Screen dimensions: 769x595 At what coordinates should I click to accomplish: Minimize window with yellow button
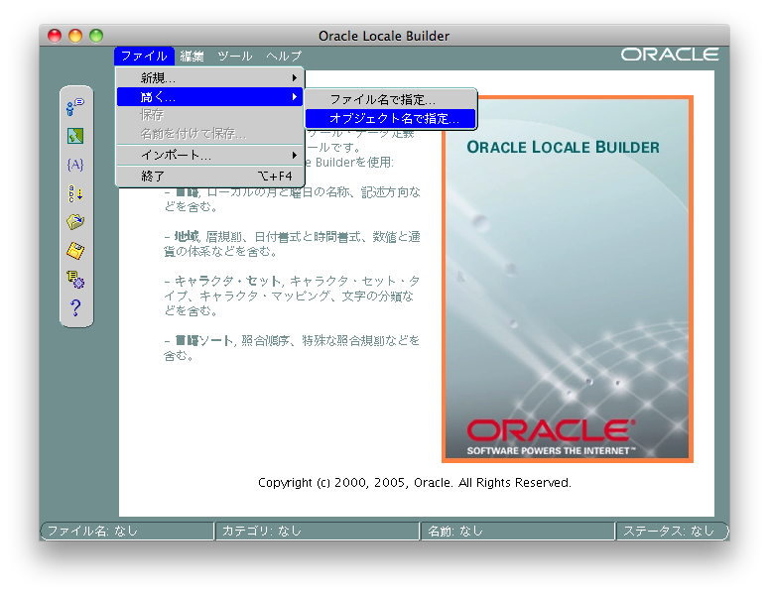[75, 36]
